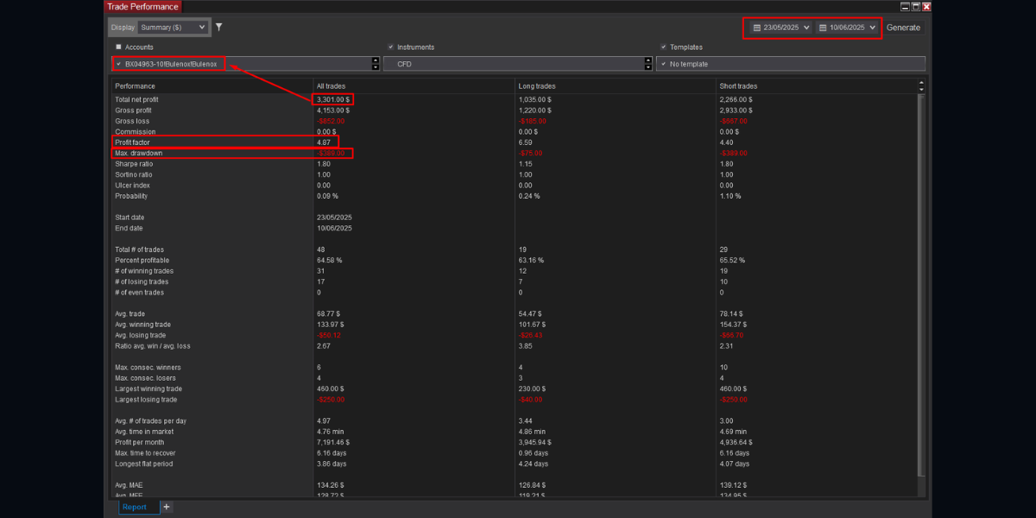
Task: Click the funnel filter icon beside Display
Action: [218, 27]
